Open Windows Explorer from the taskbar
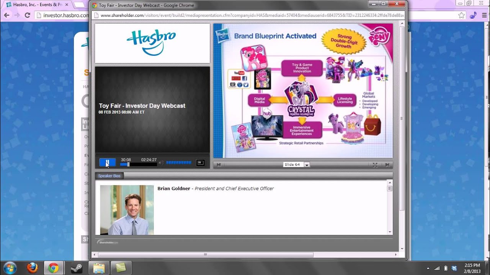Image resolution: width=490 pixels, height=275 pixels. coord(99,268)
